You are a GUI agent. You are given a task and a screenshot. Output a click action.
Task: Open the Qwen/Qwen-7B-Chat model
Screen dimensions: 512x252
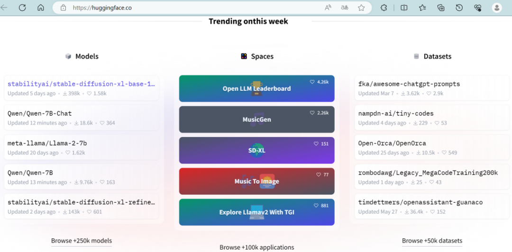point(39,113)
